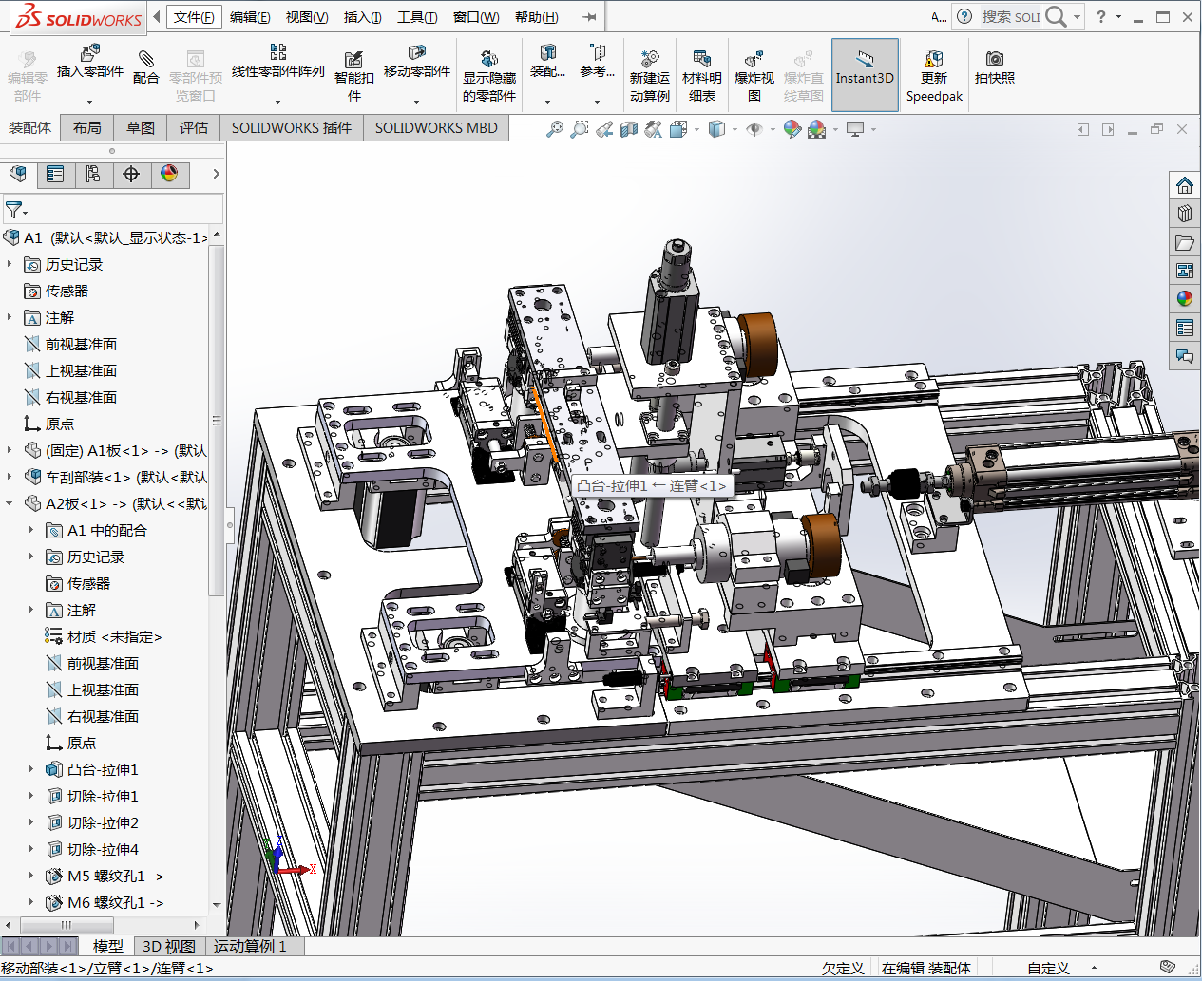Open the 工具(T) menu

[416, 17]
